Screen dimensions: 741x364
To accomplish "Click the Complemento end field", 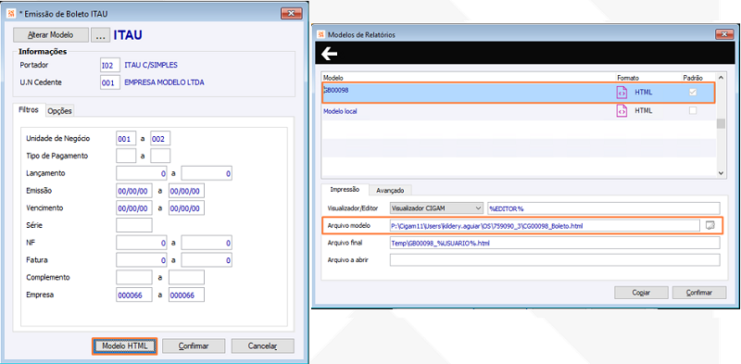I will tap(187, 278).
